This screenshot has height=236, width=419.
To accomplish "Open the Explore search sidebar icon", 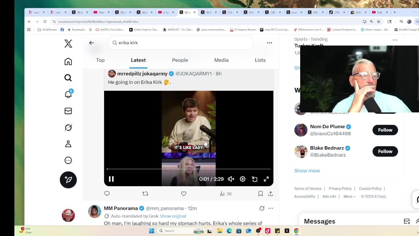I will pos(68,78).
